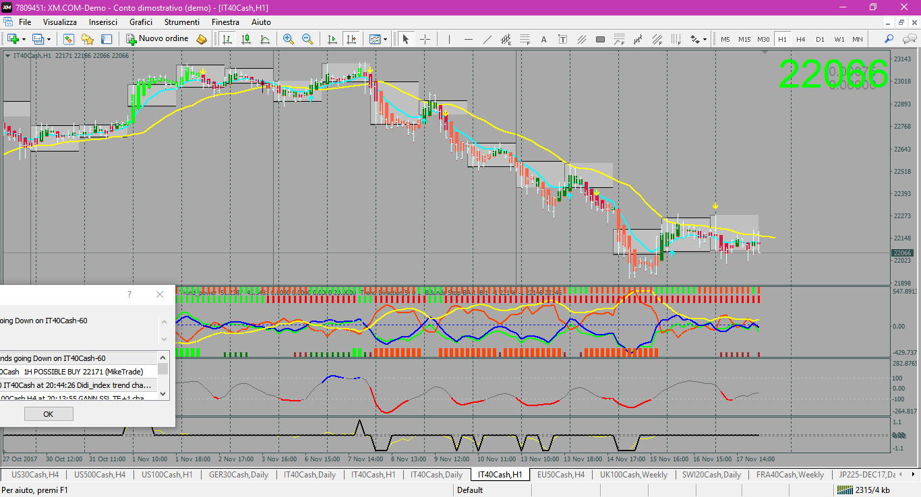Image resolution: width=921 pixels, height=497 pixels.
Task: Open the new chart dropdown arrow
Action: [24, 39]
